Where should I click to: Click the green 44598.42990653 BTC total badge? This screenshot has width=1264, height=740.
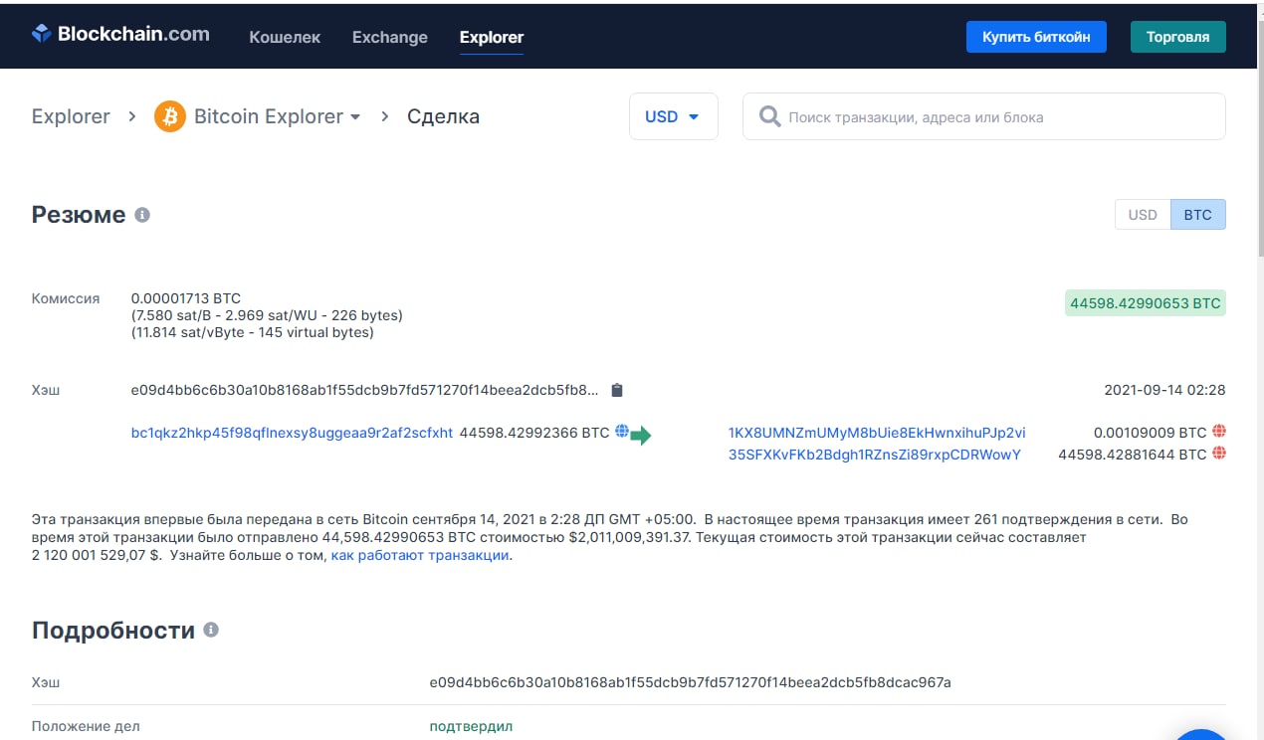click(x=1146, y=303)
